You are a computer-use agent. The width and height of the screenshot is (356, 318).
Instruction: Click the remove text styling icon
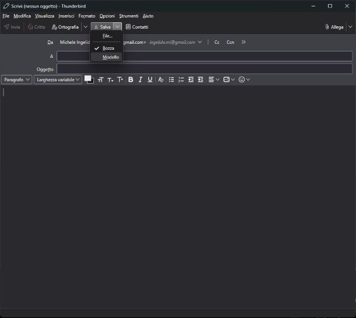(160, 79)
